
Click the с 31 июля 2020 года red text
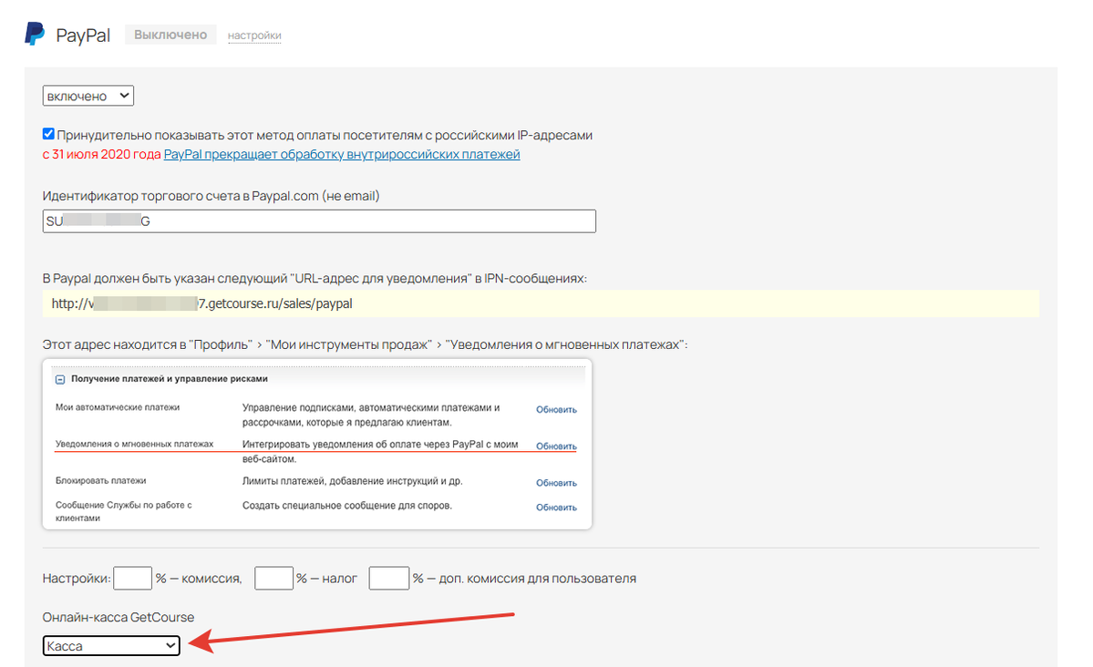pos(102,154)
